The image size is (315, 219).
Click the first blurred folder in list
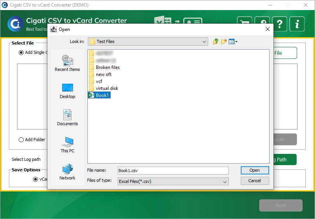[101, 53]
